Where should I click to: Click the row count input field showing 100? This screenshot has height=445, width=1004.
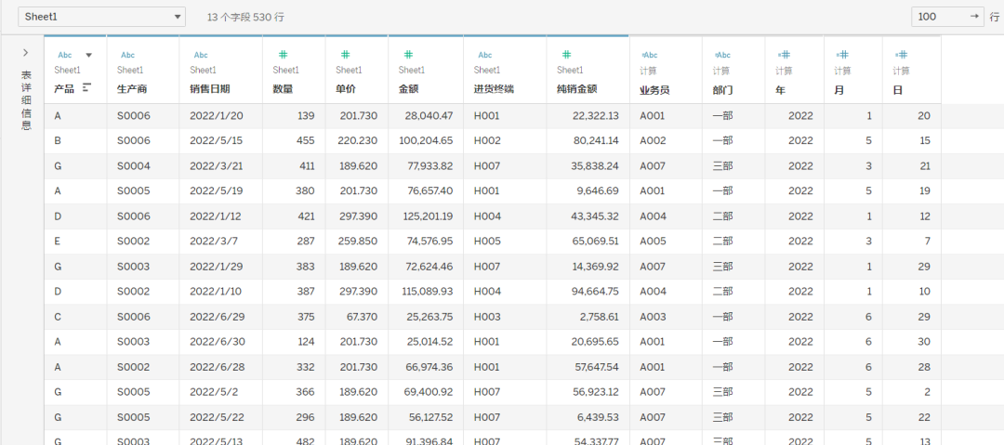click(x=937, y=17)
